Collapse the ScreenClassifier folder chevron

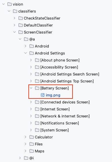point(15,32)
